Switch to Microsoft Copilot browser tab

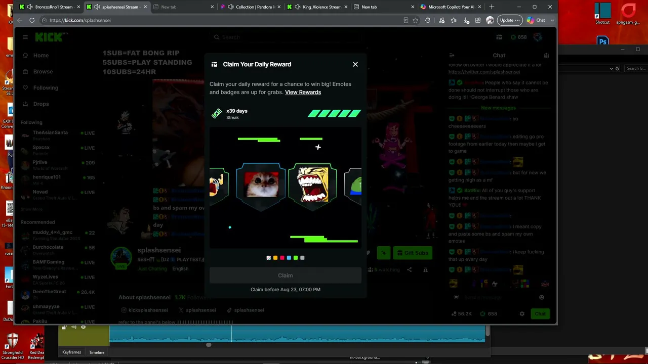coord(451,7)
